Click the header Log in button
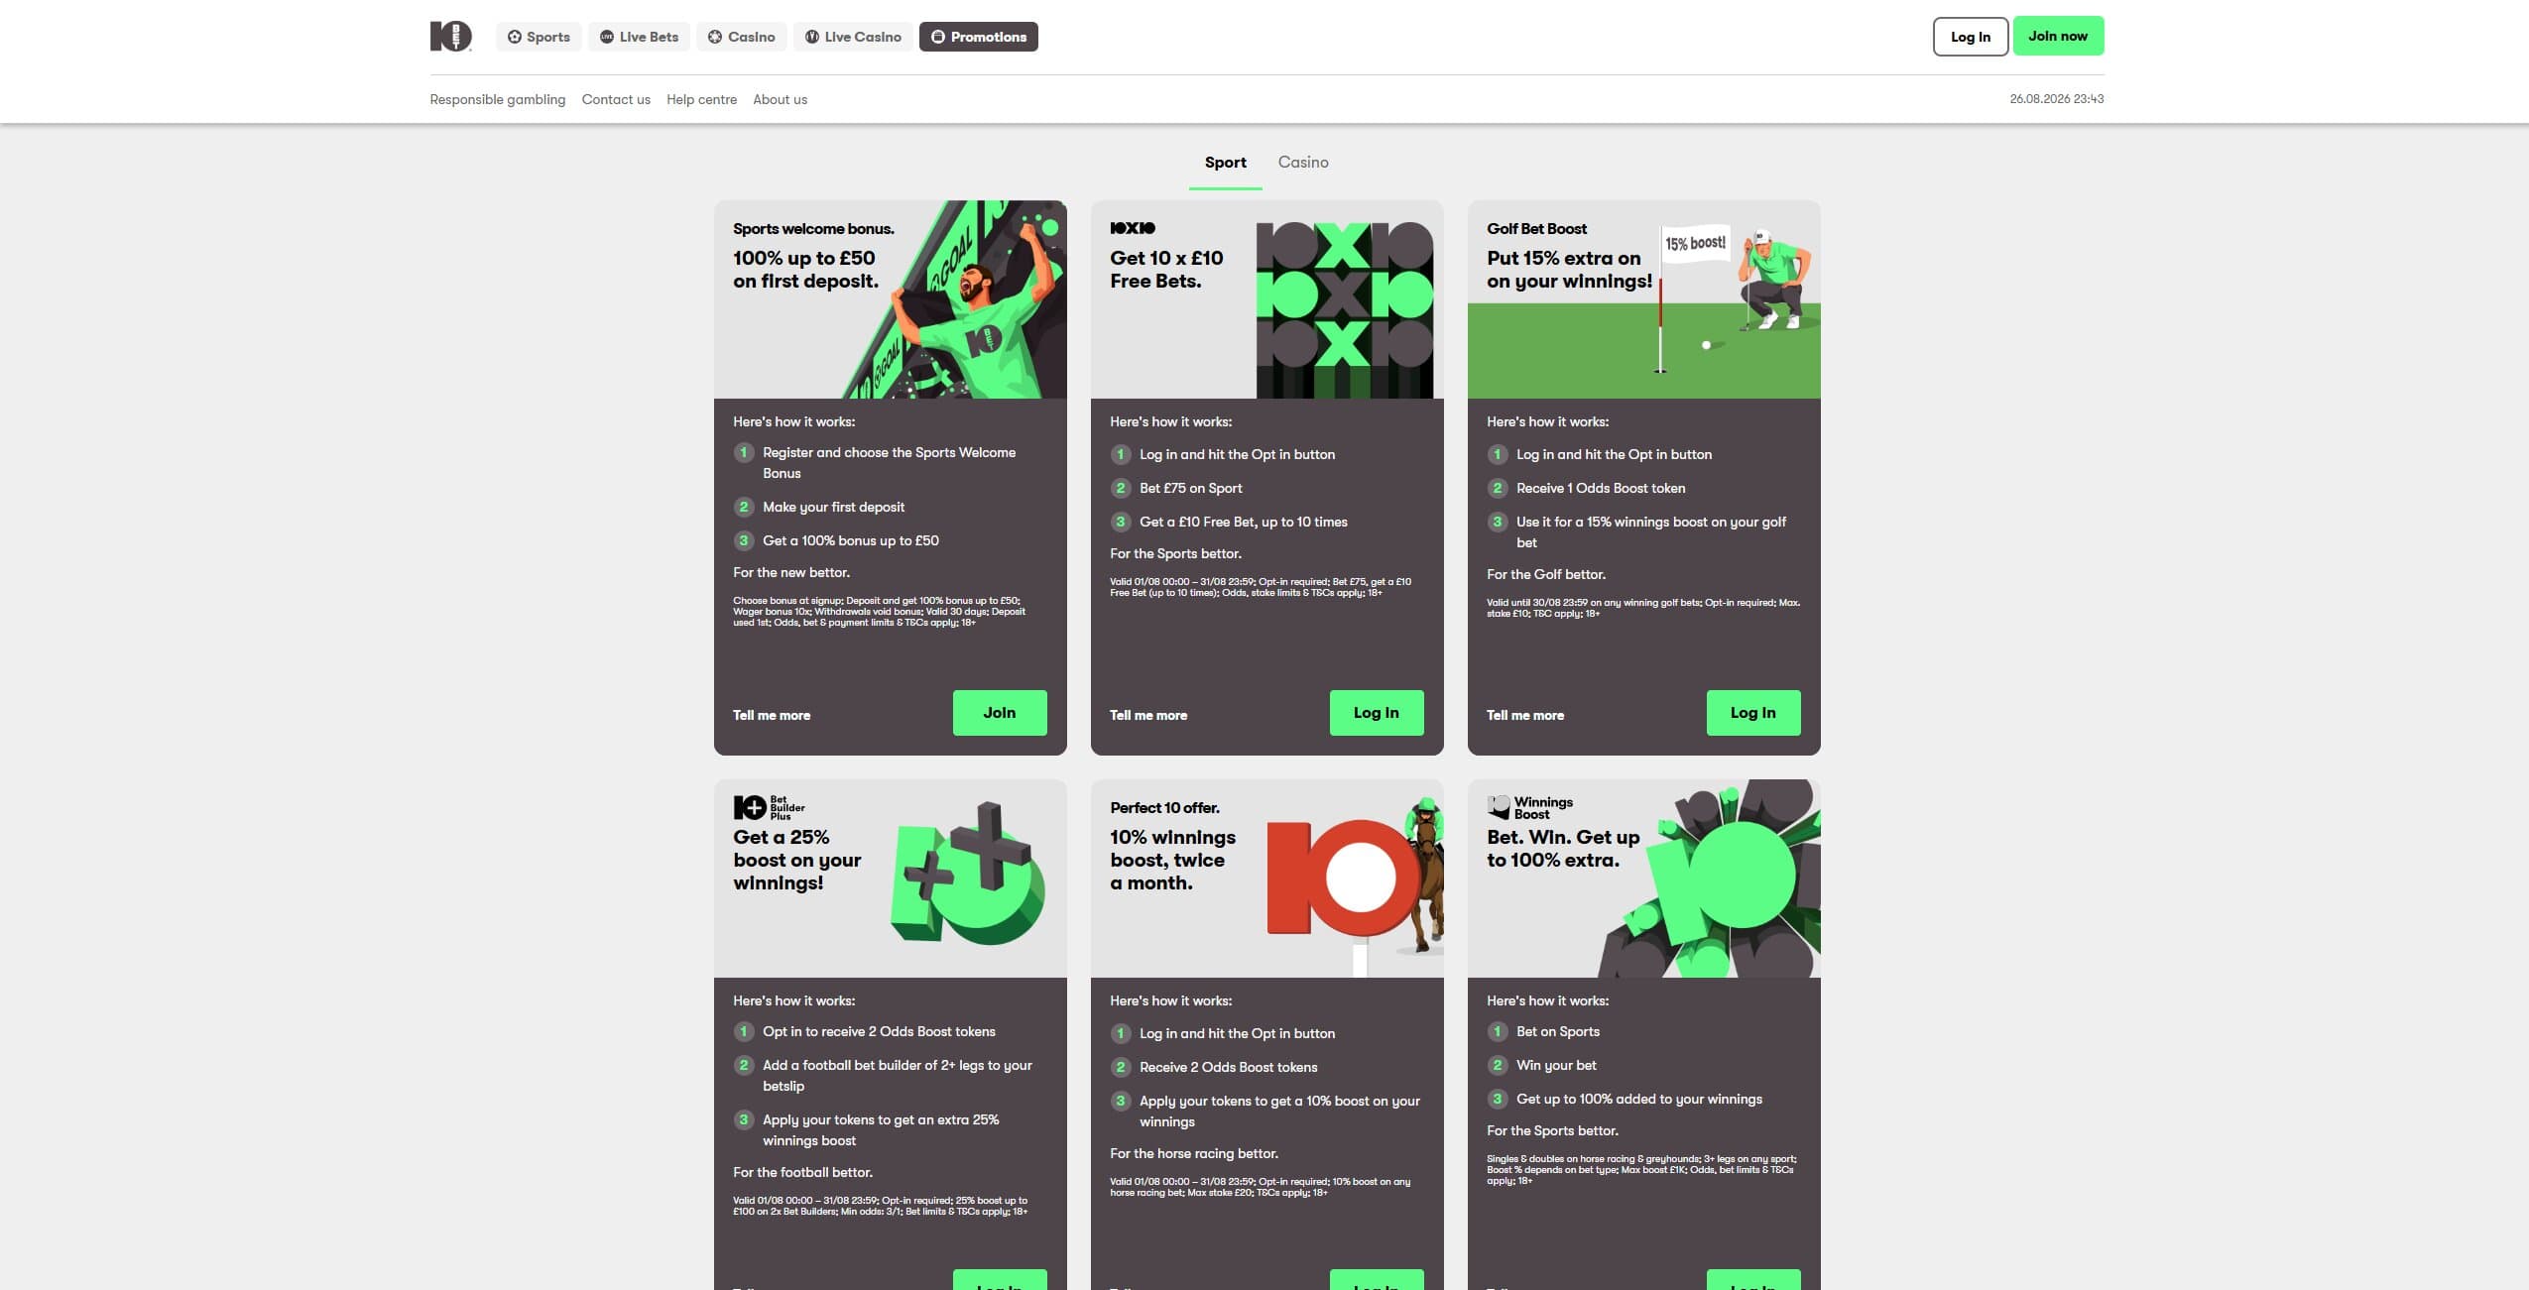Viewport: 2529px width, 1290px height. [1971, 37]
